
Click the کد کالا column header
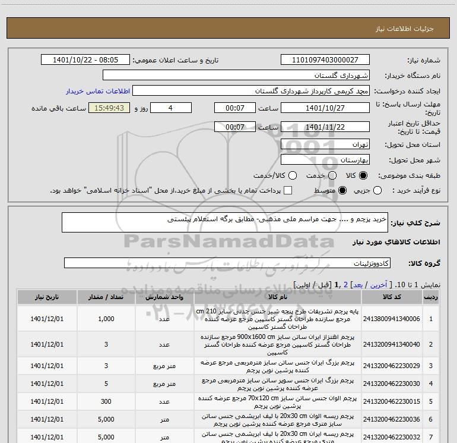click(392, 297)
